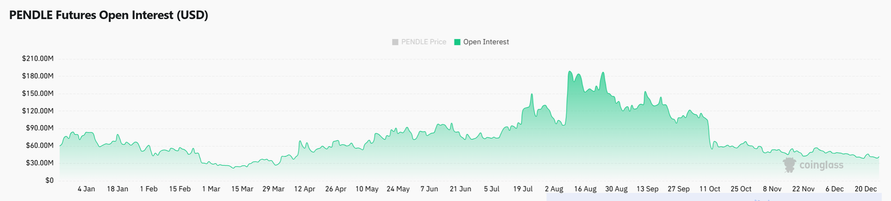891x201 pixels.
Task: Click the gray PENDLE Price legend swatch
Action: point(395,42)
